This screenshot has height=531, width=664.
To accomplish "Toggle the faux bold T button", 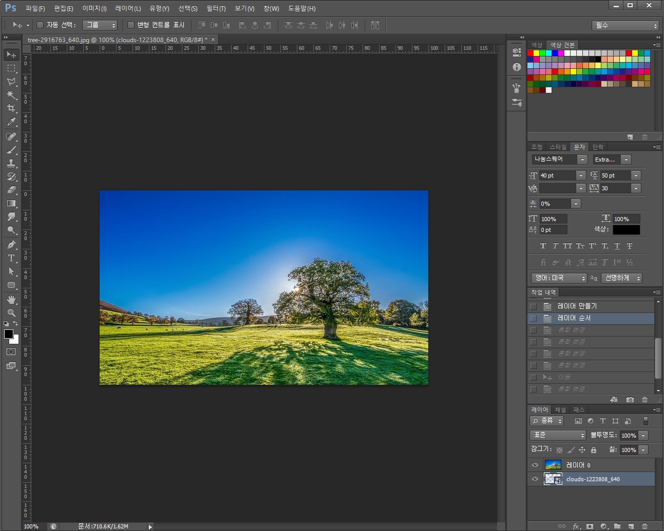I will [543, 246].
